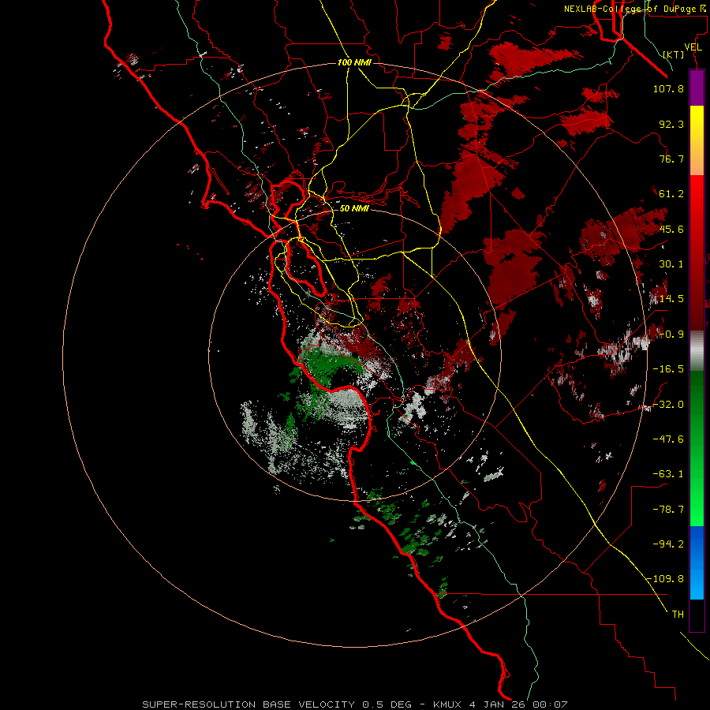Click the 50 NMI range ring label
Screen dimensions: 710x710
pyautogui.click(x=354, y=209)
